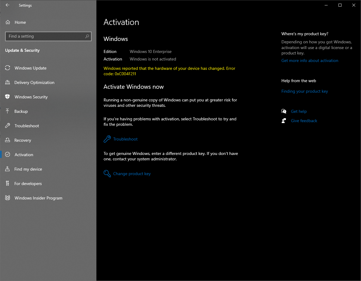Click the Windows 10 Enterprise edition text
Image resolution: width=361 pixels, height=281 pixels.
[x=150, y=51]
